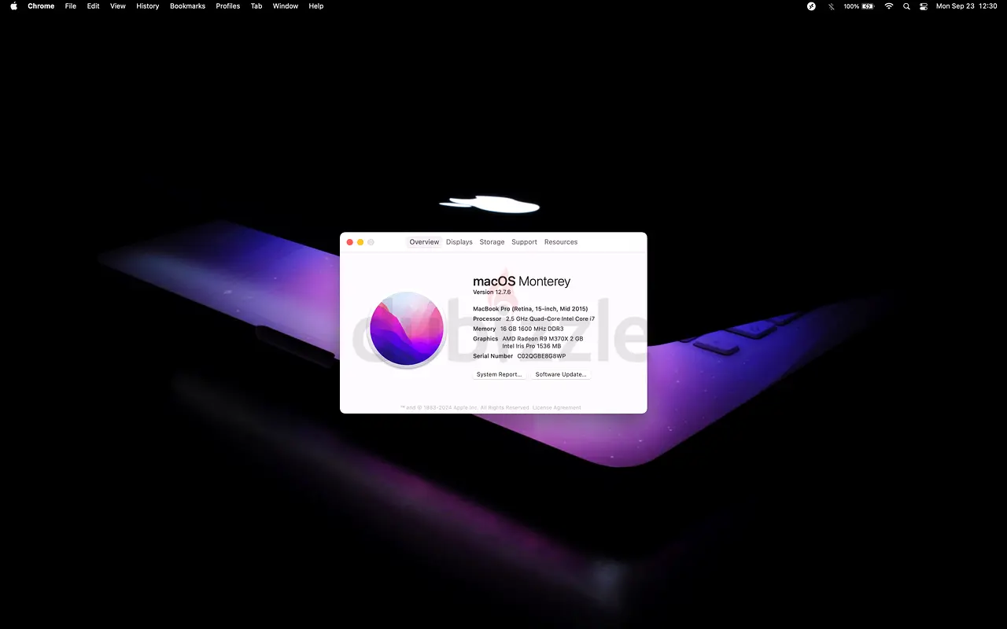Click the MacBook Pro model line
1007x629 pixels.
[530, 309]
